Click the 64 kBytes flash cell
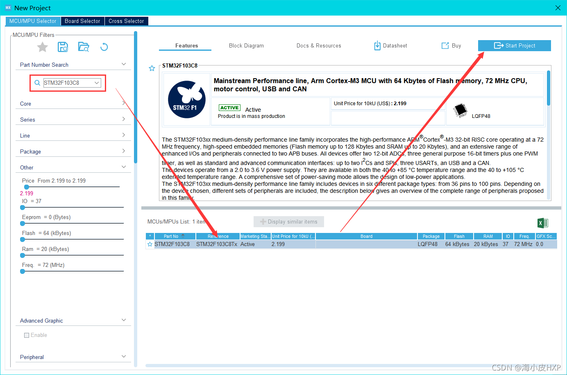 (457, 244)
